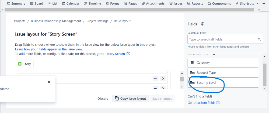Click the Attachments paperclip icon

click(x=144, y=3)
